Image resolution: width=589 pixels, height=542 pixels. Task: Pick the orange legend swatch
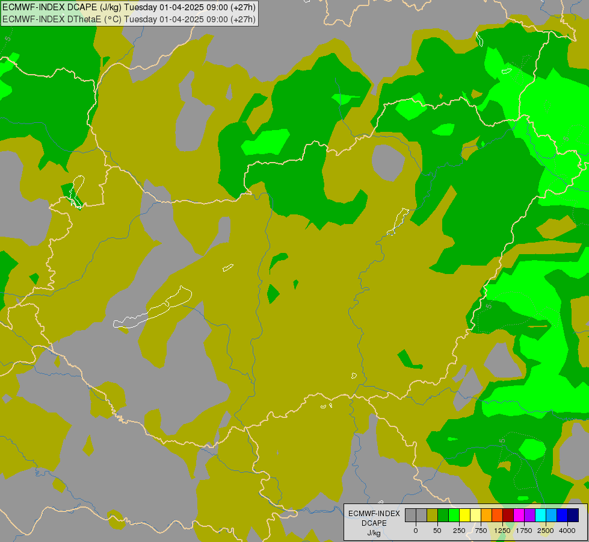pyautogui.click(x=487, y=515)
